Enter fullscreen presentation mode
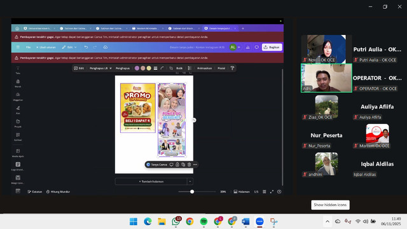 pyautogui.click(x=272, y=191)
